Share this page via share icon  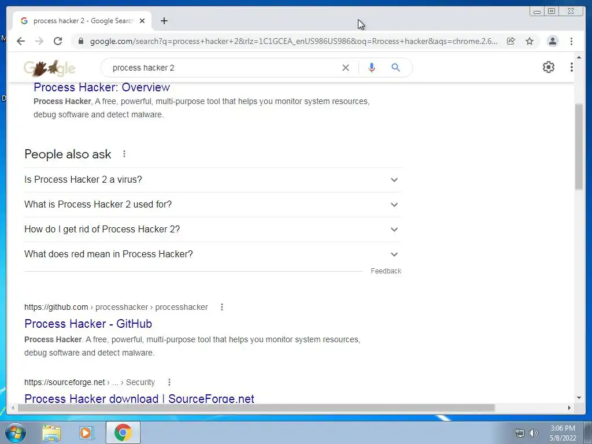(x=511, y=41)
